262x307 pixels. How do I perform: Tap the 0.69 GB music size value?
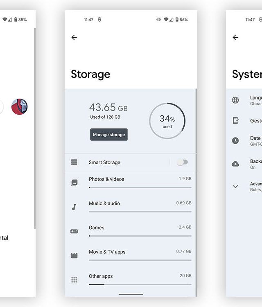(x=184, y=203)
